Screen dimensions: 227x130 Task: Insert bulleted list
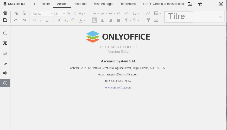tap(94, 13)
